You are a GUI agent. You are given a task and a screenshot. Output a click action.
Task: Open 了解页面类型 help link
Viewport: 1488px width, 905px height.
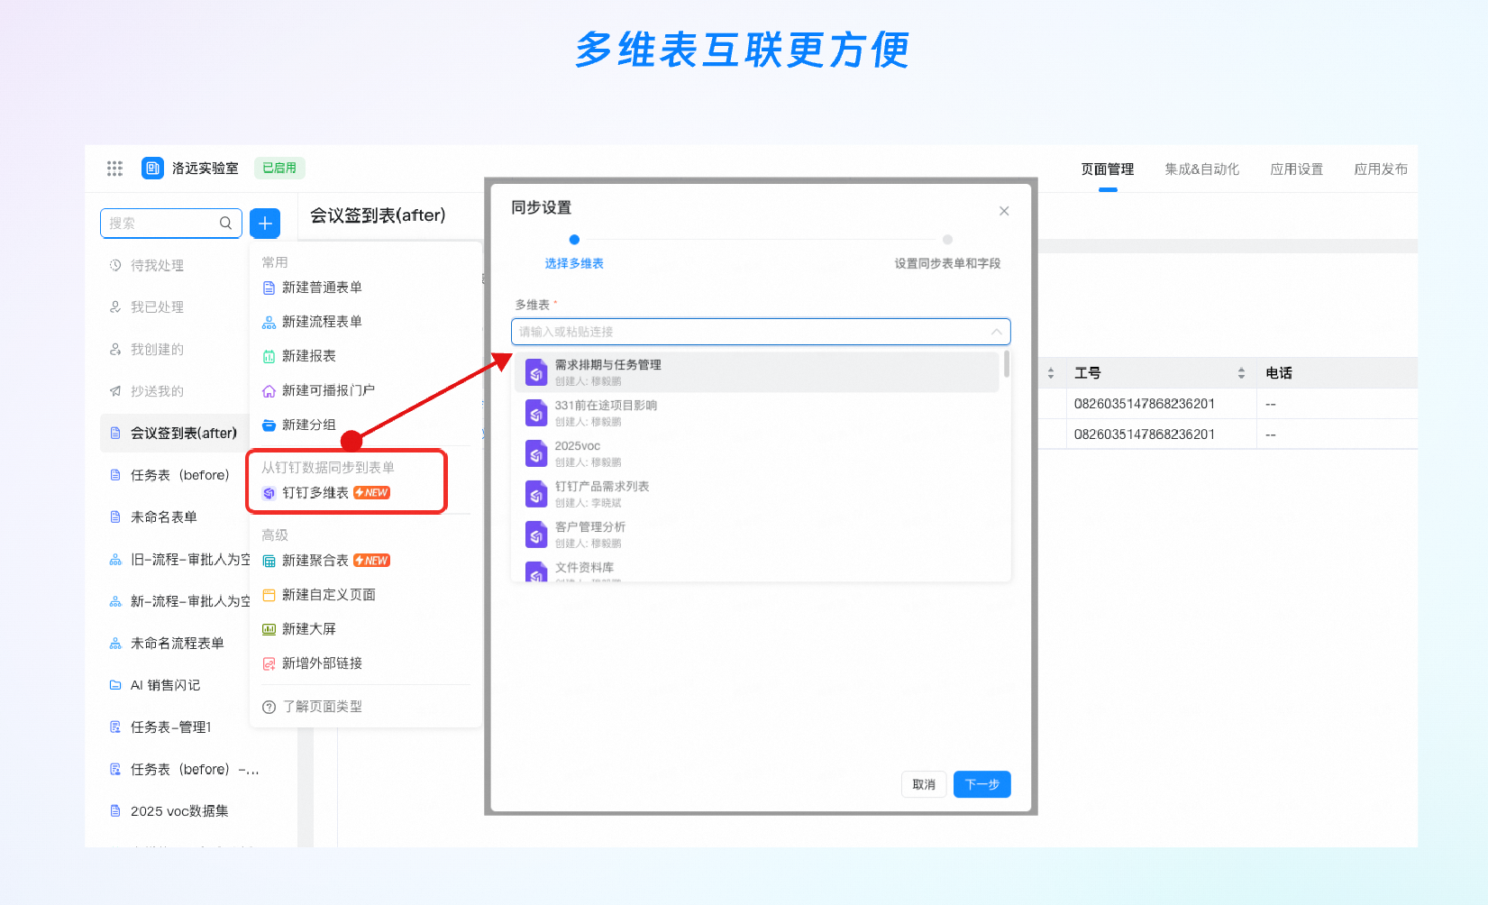323,707
